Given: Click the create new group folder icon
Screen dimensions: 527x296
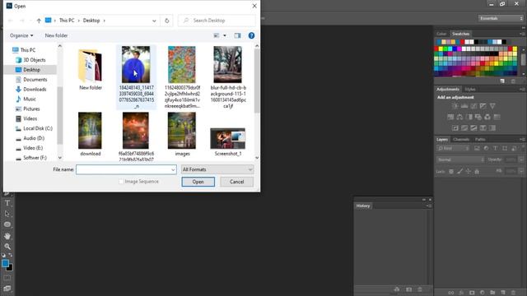Looking at the screenshot, I should pos(492,293).
